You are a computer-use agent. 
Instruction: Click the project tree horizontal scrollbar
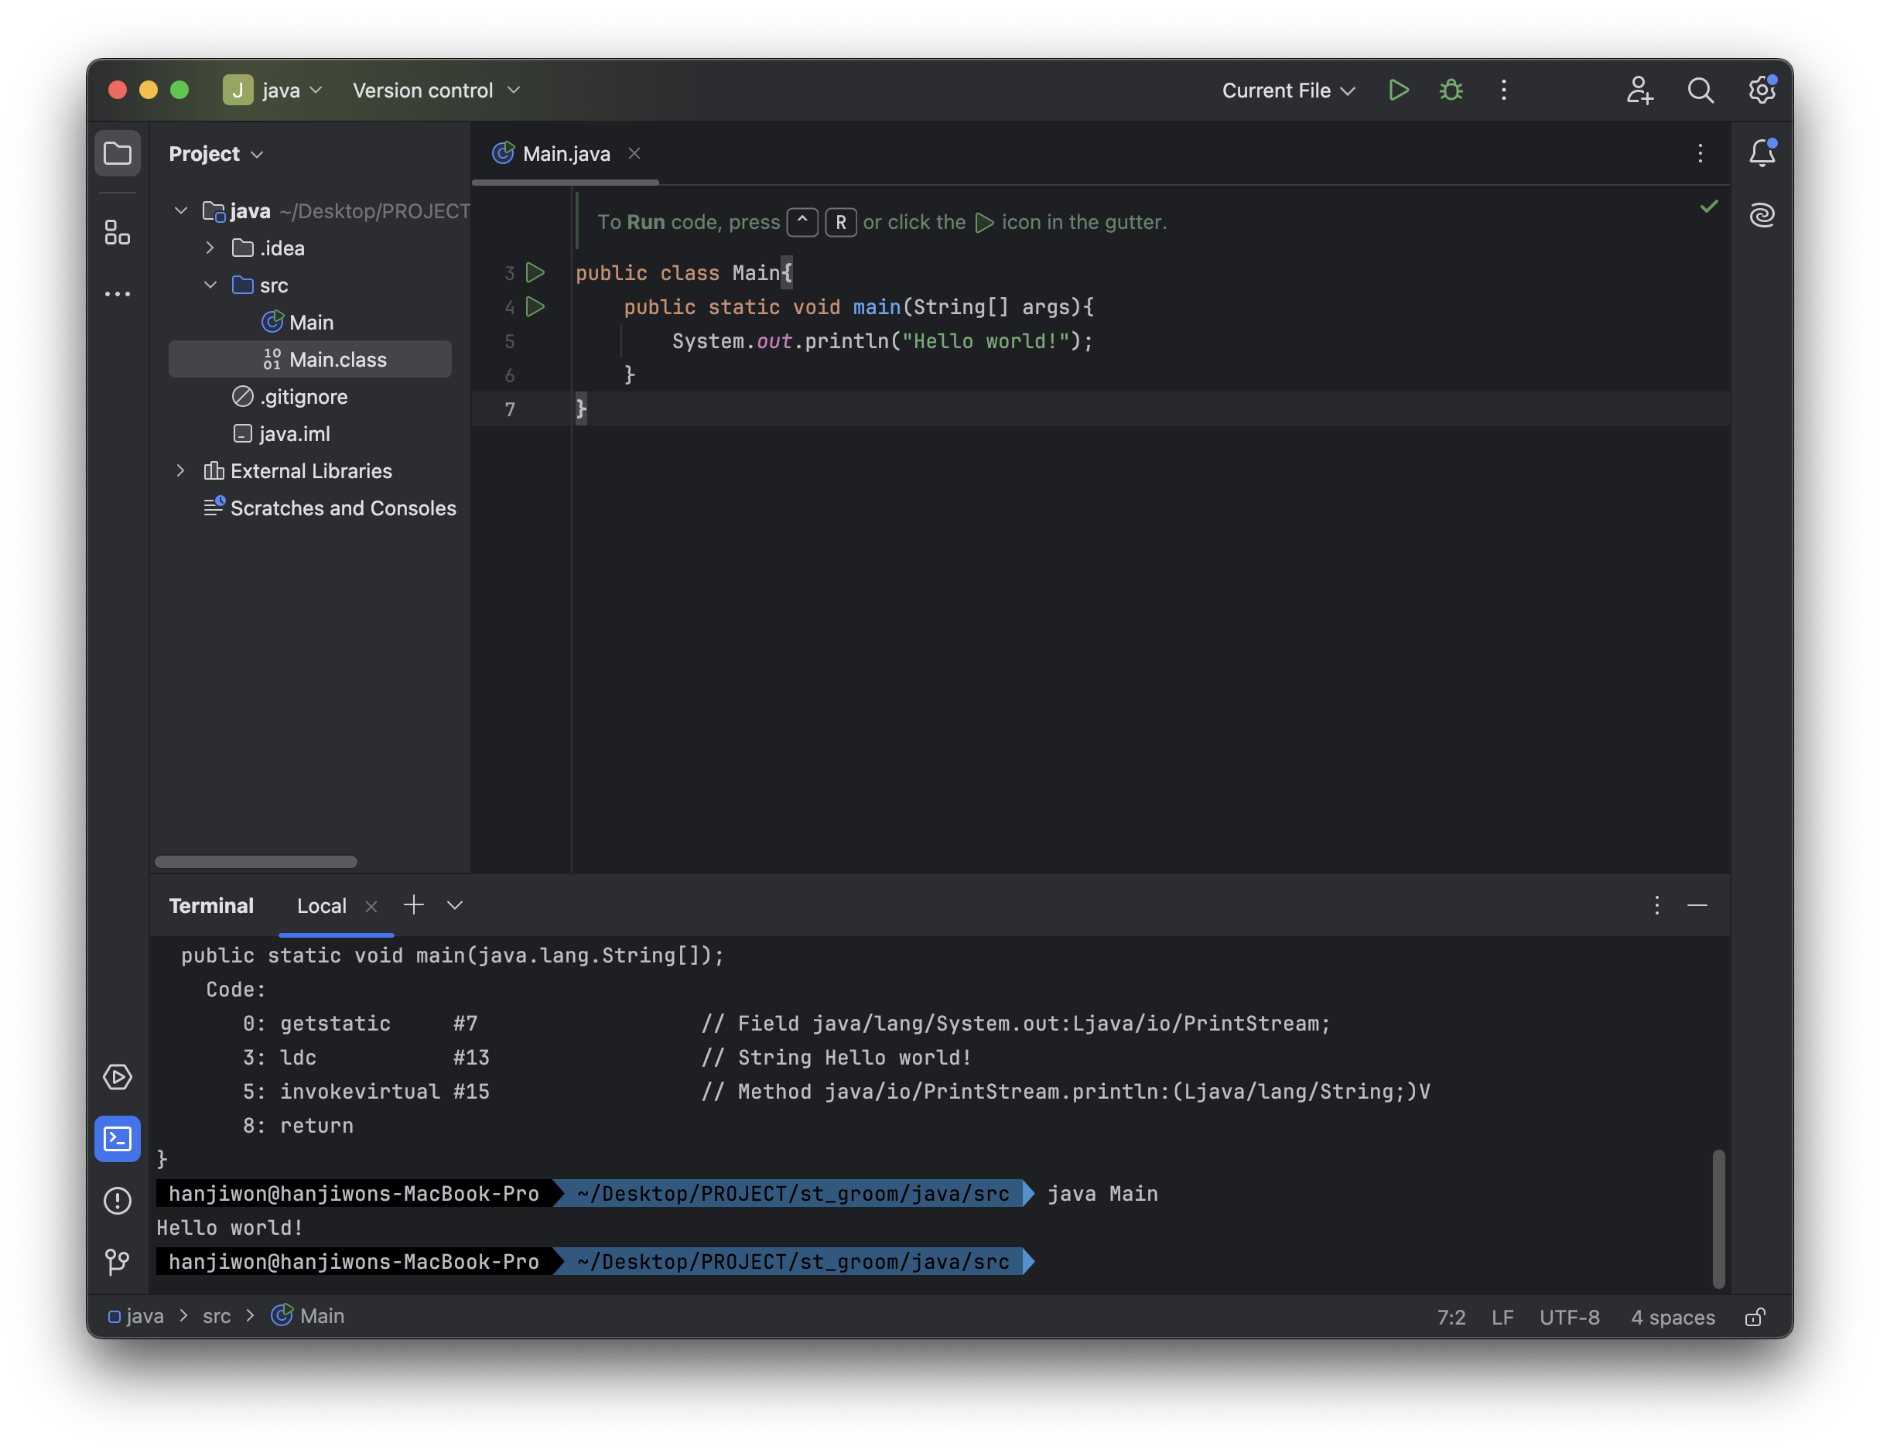coord(255,862)
